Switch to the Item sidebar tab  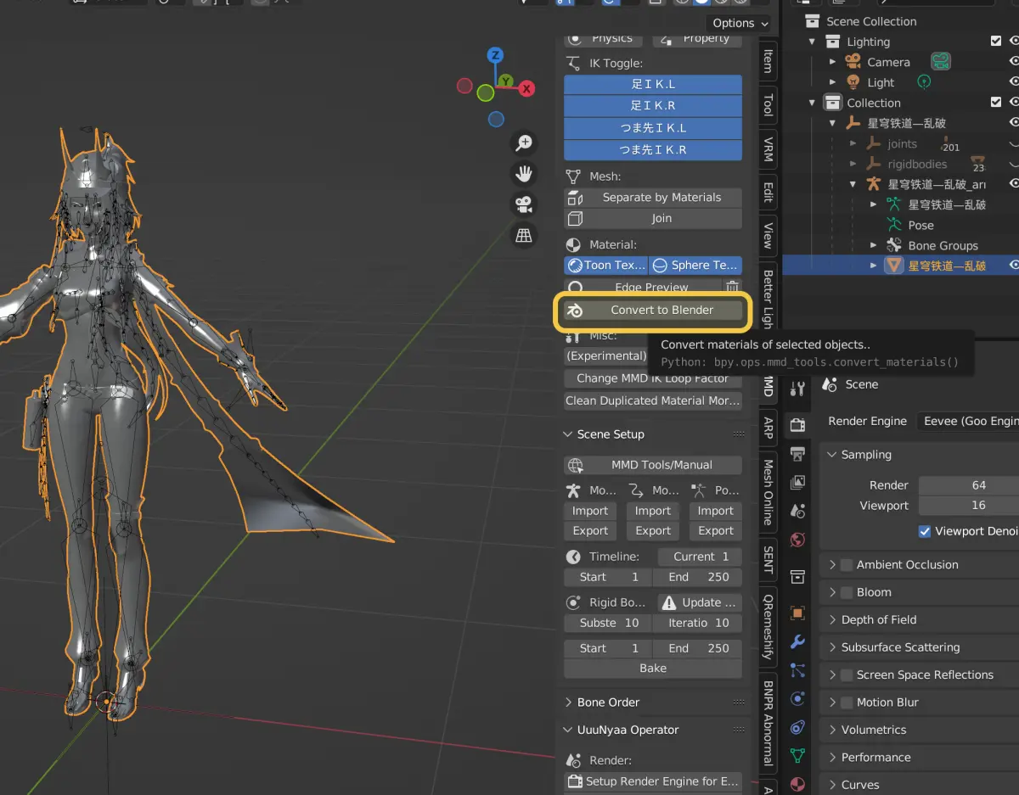pyautogui.click(x=768, y=60)
